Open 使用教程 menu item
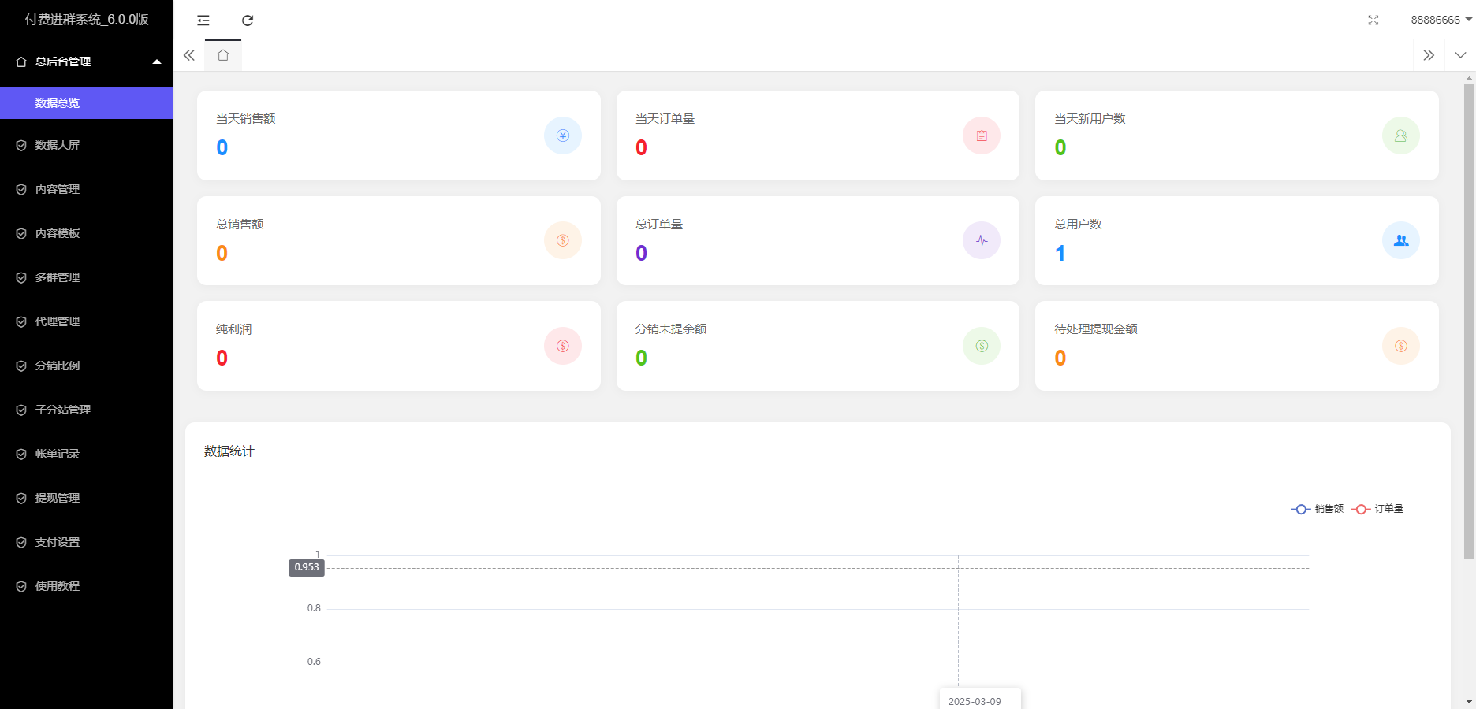Screen dimensions: 1476x709 pos(87,586)
